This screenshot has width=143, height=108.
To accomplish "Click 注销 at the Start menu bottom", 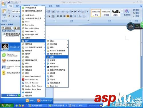I will [31, 101].
